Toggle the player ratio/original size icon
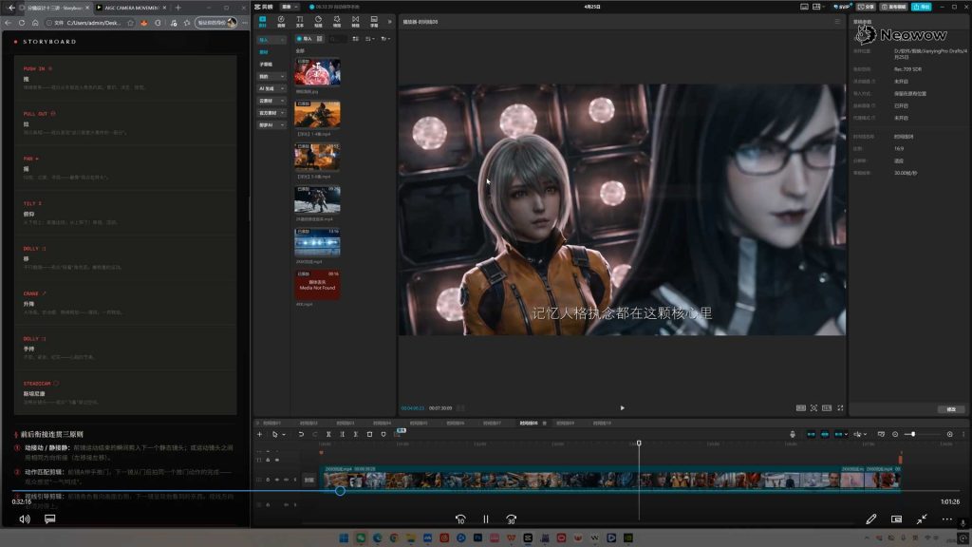 (x=800, y=408)
